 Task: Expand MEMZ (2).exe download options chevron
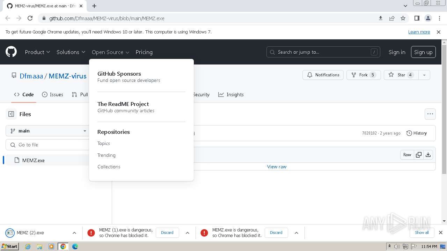pyautogui.click(x=74, y=233)
